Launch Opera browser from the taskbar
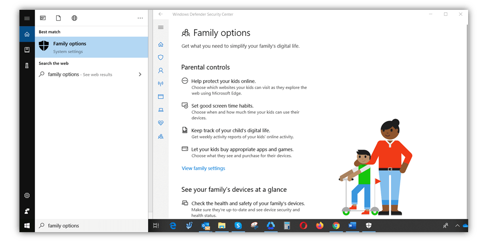 pos(303,226)
